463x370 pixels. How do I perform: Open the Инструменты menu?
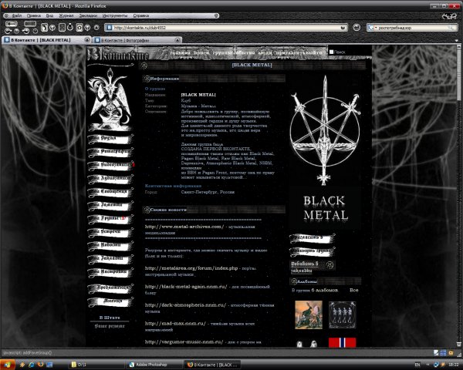(115, 15)
